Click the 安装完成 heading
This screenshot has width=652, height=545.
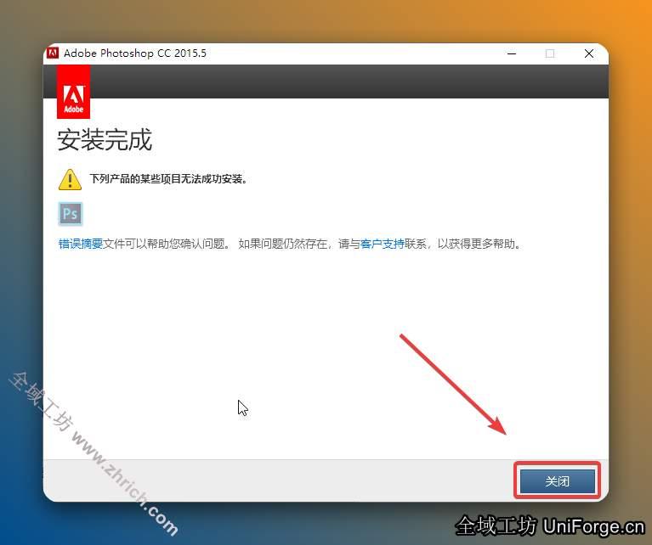[x=105, y=140]
